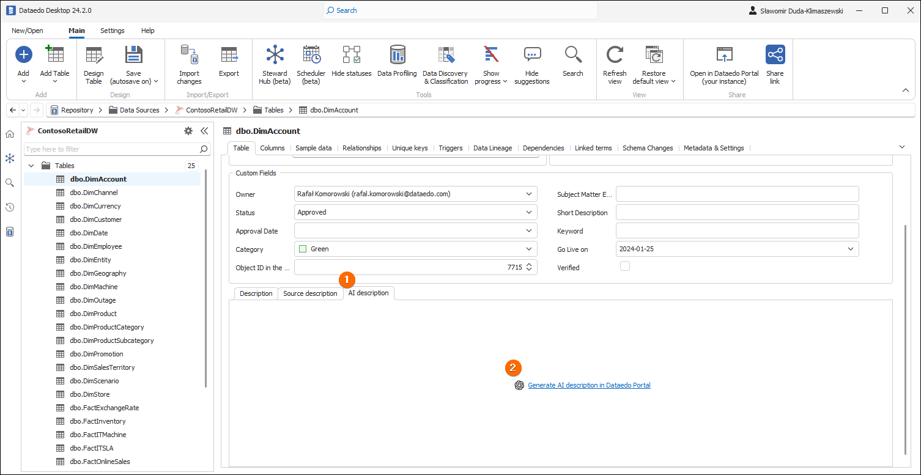The width and height of the screenshot is (921, 475).
Task: Click the Add Table ribbon icon
Action: 54,54
